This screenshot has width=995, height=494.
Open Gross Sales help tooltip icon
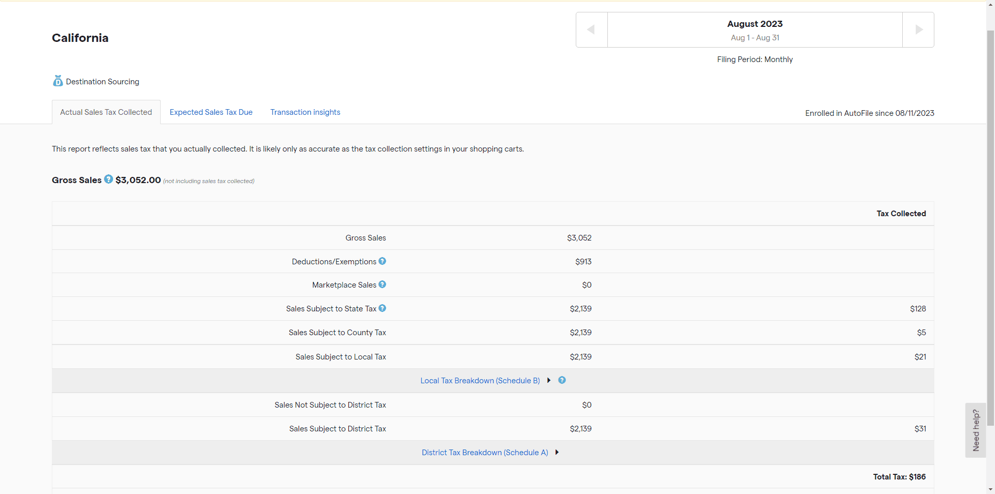click(108, 179)
